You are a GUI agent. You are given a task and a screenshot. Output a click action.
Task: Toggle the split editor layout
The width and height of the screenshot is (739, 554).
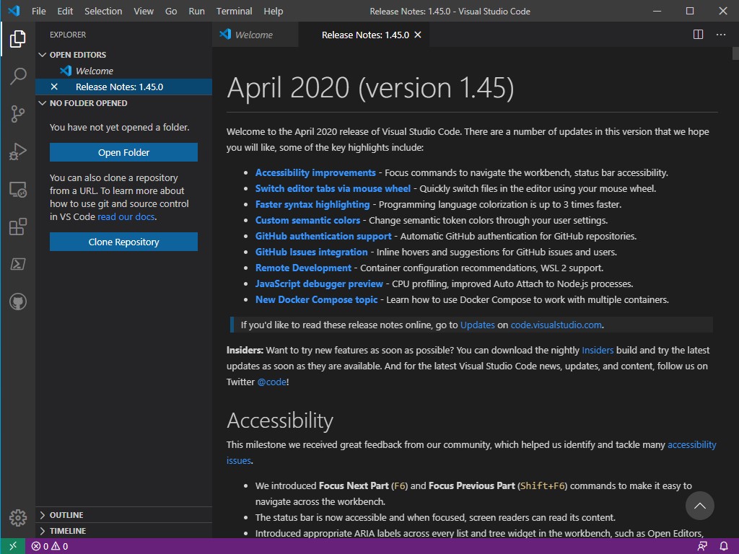697,34
